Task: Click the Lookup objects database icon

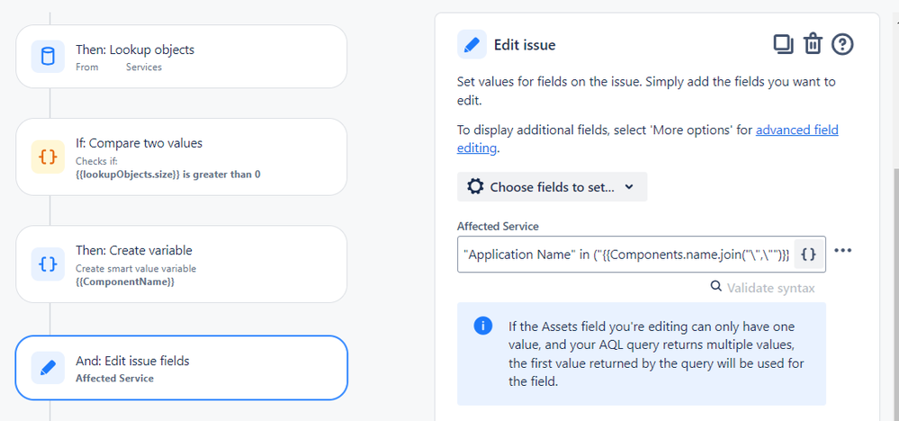Action: coord(48,57)
